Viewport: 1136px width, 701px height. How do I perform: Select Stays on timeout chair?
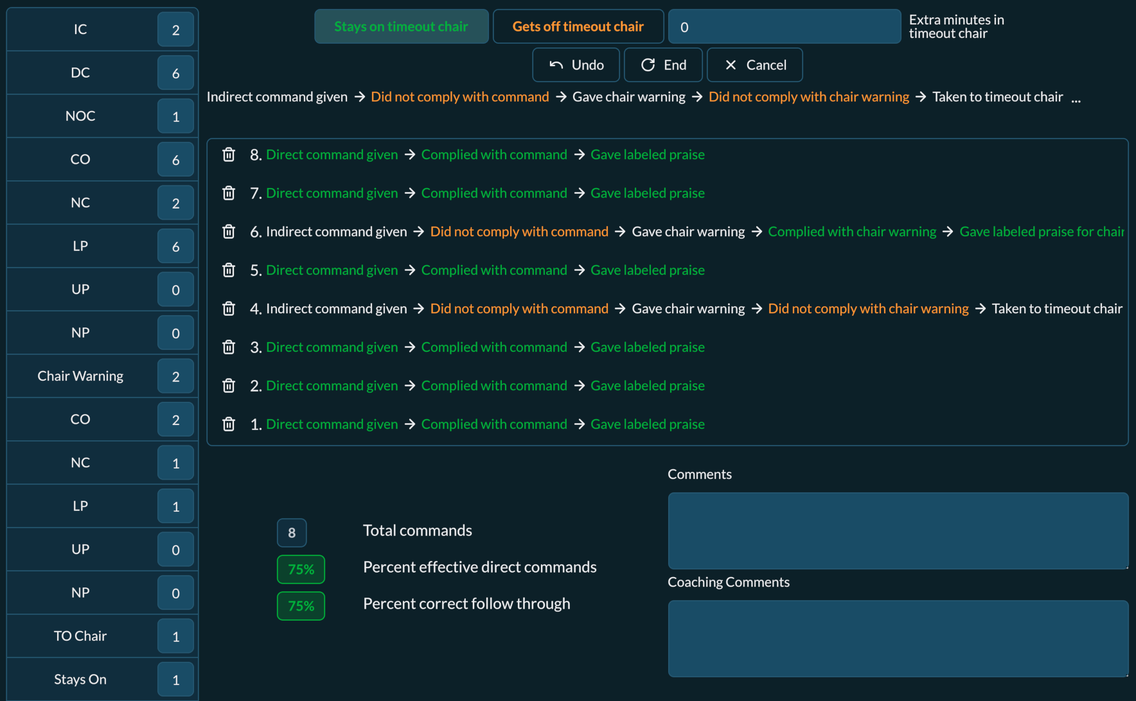pyautogui.click(x=401, y=26)
